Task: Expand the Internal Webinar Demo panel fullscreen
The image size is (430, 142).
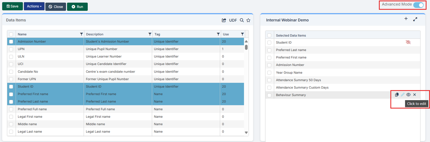Action: coord(415,19)
